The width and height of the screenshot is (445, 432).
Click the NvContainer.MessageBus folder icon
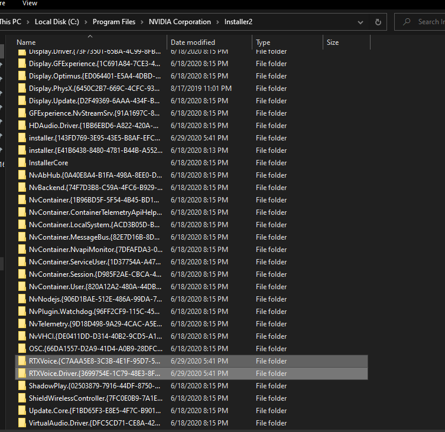pos(22,237)
